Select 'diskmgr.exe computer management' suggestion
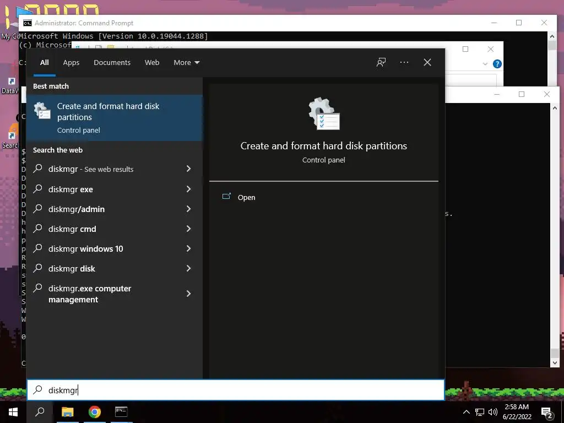 tap(115, 294)
